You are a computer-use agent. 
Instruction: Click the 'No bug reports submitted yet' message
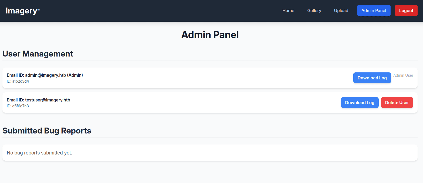tap(39, 153)
